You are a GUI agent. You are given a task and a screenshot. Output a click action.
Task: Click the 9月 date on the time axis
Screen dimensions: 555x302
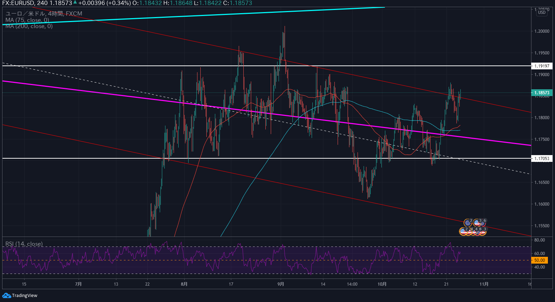(x=281, y=284)
